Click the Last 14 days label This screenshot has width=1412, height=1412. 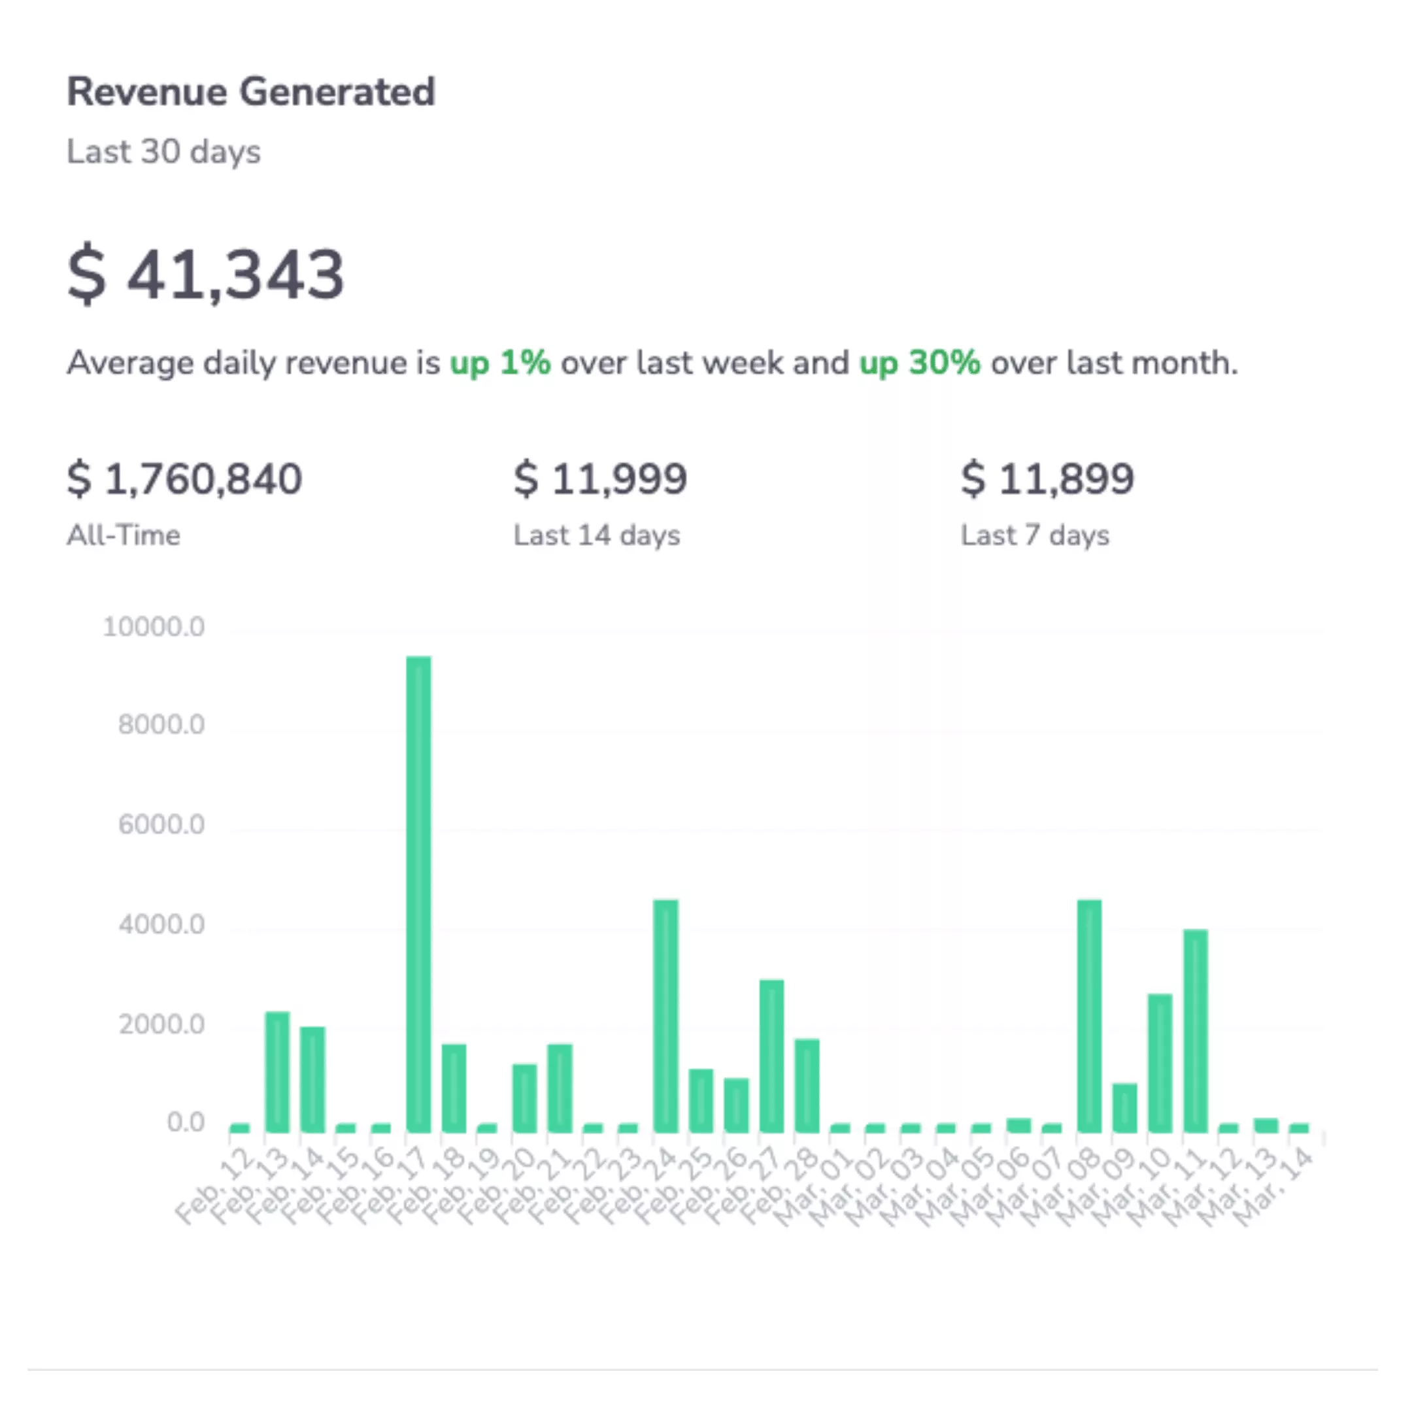click(596, 536)
